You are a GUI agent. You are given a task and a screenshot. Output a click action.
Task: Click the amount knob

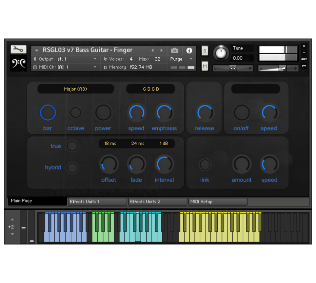coord(241,164)
